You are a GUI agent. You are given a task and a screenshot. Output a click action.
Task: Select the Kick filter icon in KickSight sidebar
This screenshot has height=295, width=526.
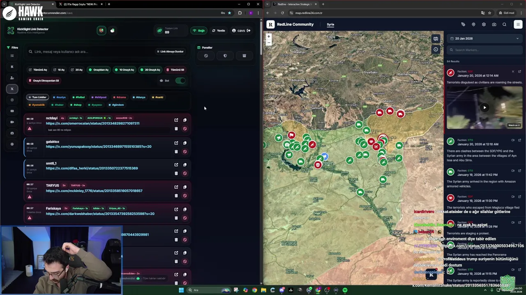click(x=12, y=66)
